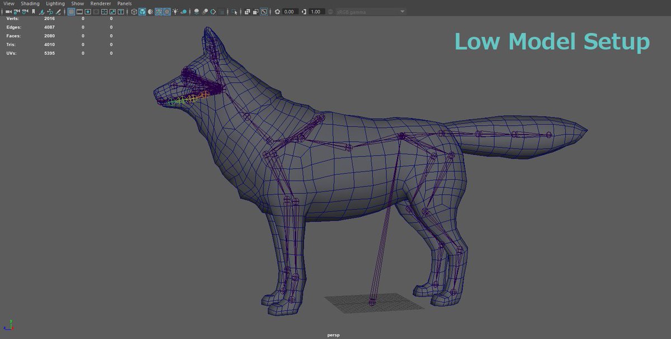Click the Field Chart icon

tap(104, 12)
